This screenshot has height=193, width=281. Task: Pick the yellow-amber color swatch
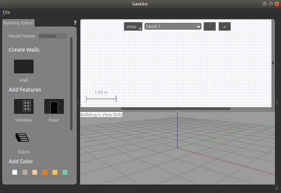55,173
